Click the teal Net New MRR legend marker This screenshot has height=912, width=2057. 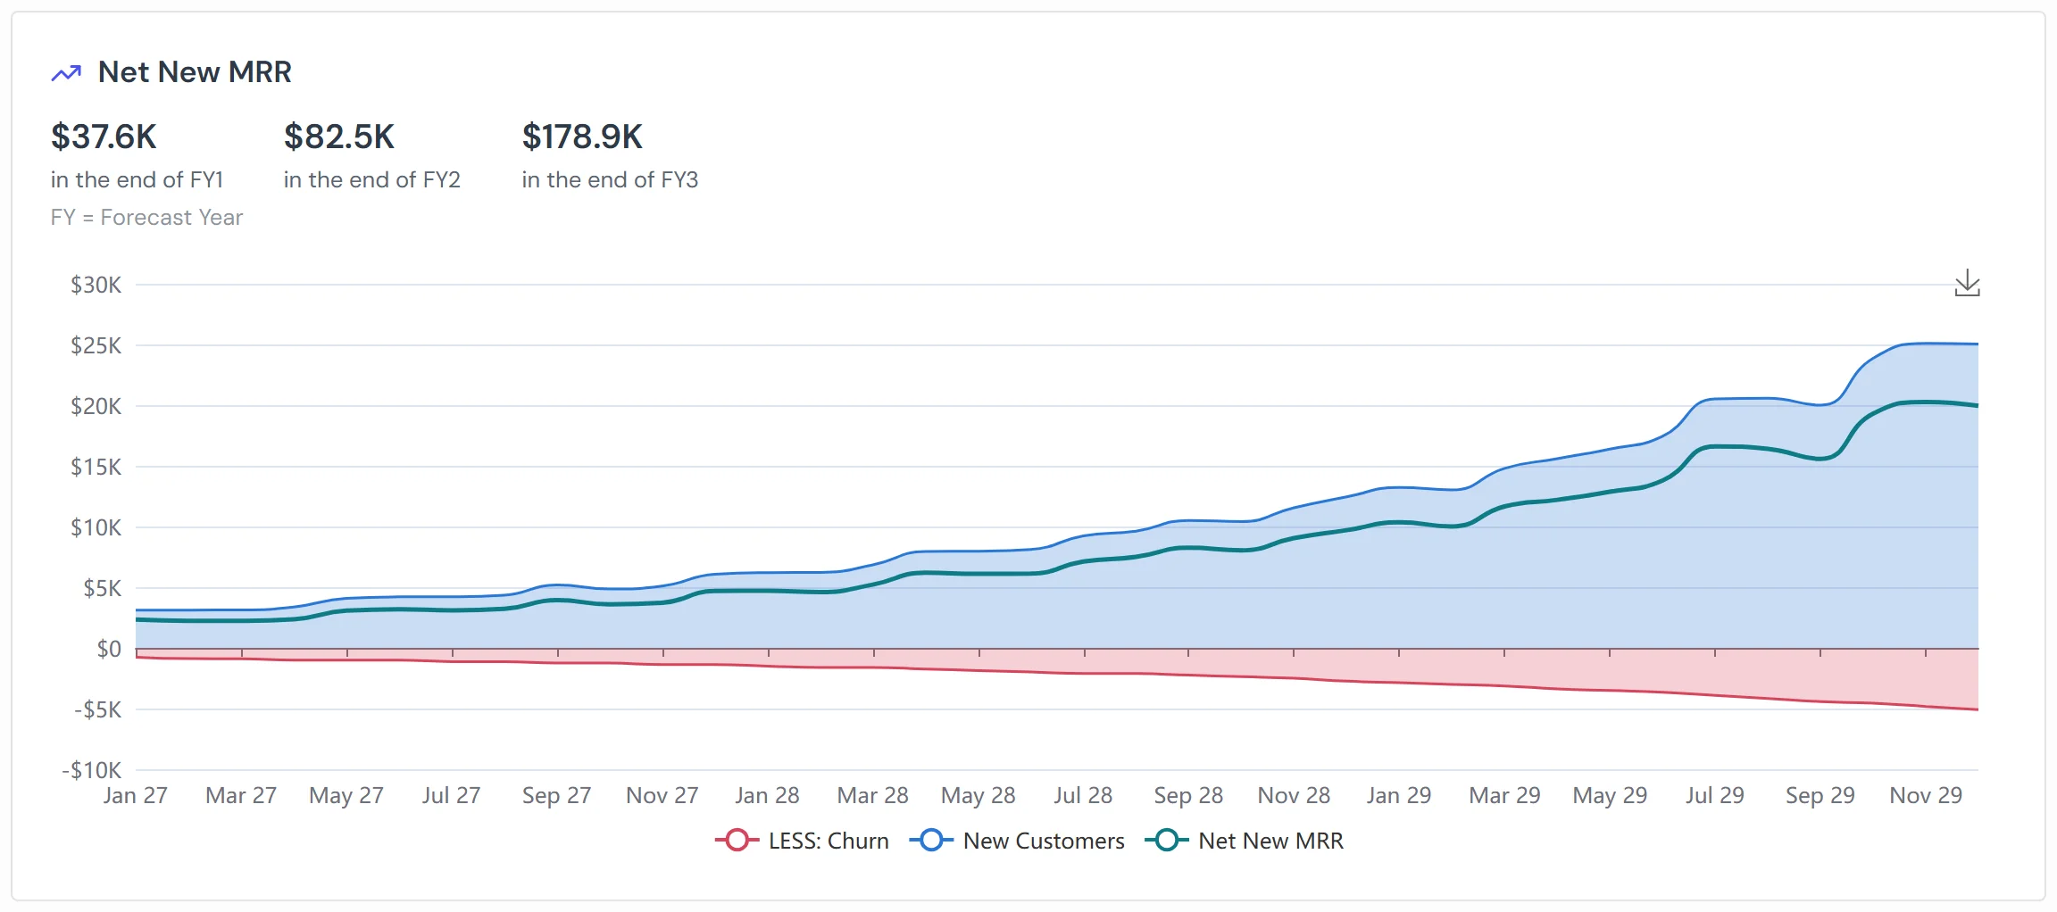(1167, 841)
